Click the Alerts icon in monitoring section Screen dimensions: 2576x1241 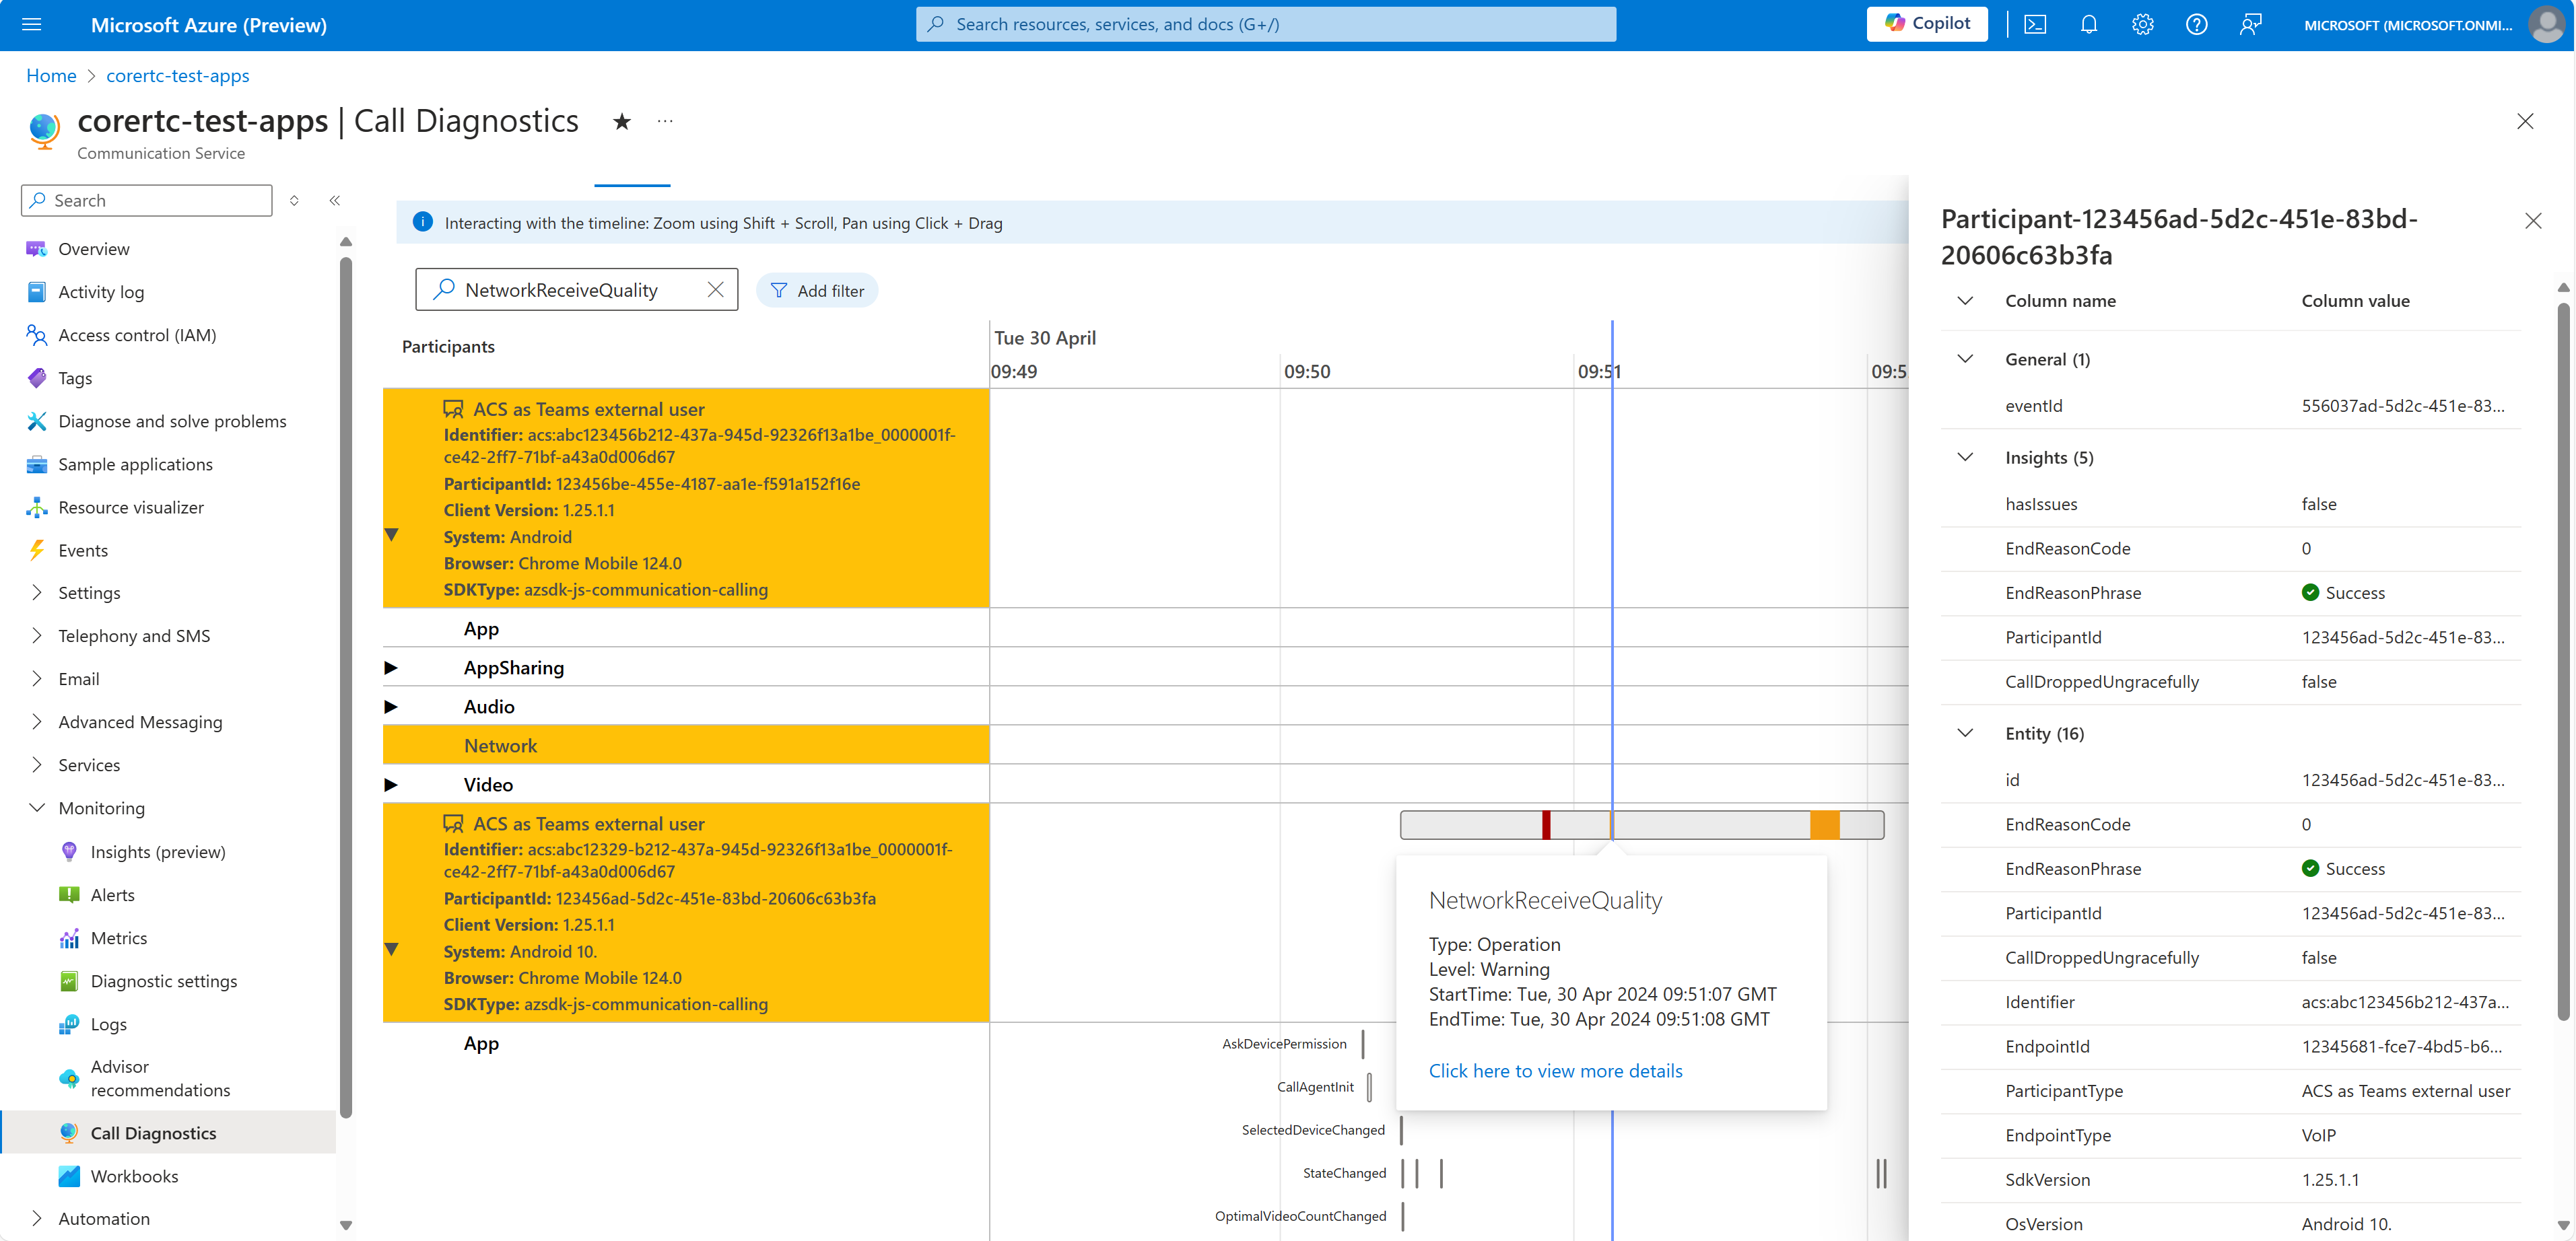coord(69,893)
